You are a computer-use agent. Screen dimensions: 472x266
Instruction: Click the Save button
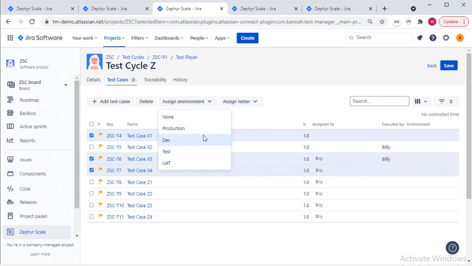[448, 66]
